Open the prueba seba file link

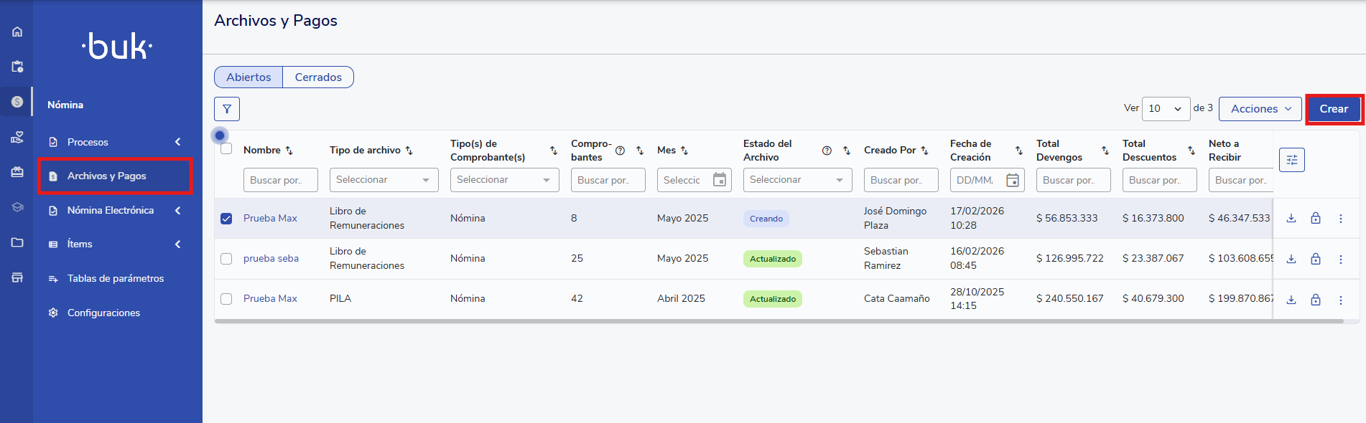tap(271, 259)
